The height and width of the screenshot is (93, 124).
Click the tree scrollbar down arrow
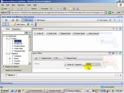click(x=29, y=63)
